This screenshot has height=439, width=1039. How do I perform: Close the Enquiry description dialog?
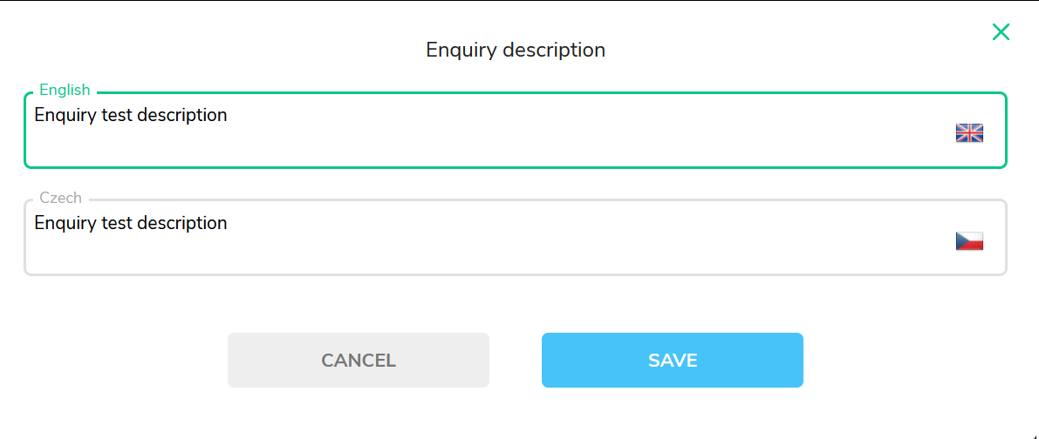(x=1001, y=31)
